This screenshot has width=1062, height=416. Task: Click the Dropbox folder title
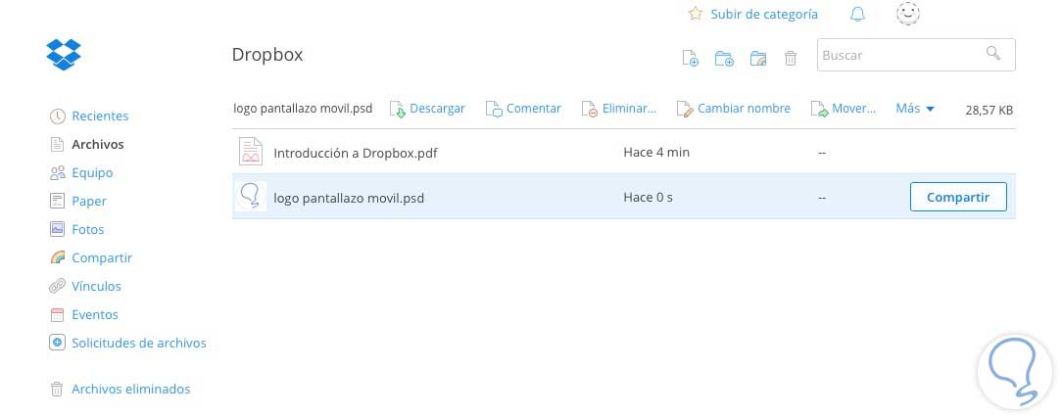click(267, 55)
